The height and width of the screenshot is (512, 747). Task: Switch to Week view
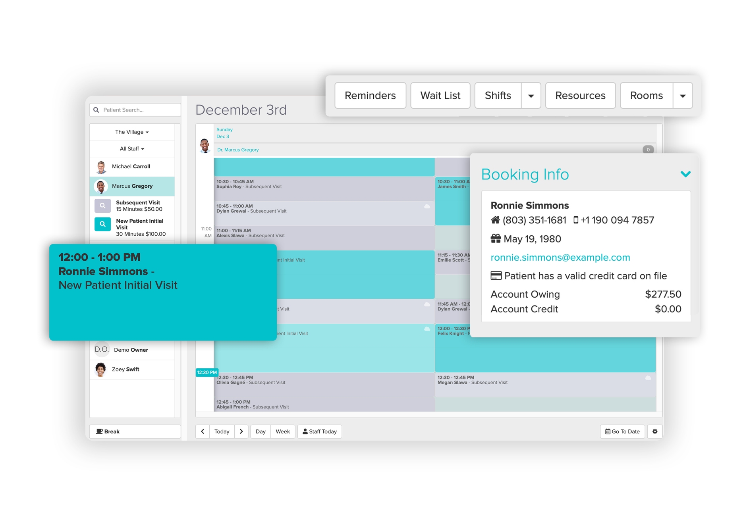pos(283,431)
